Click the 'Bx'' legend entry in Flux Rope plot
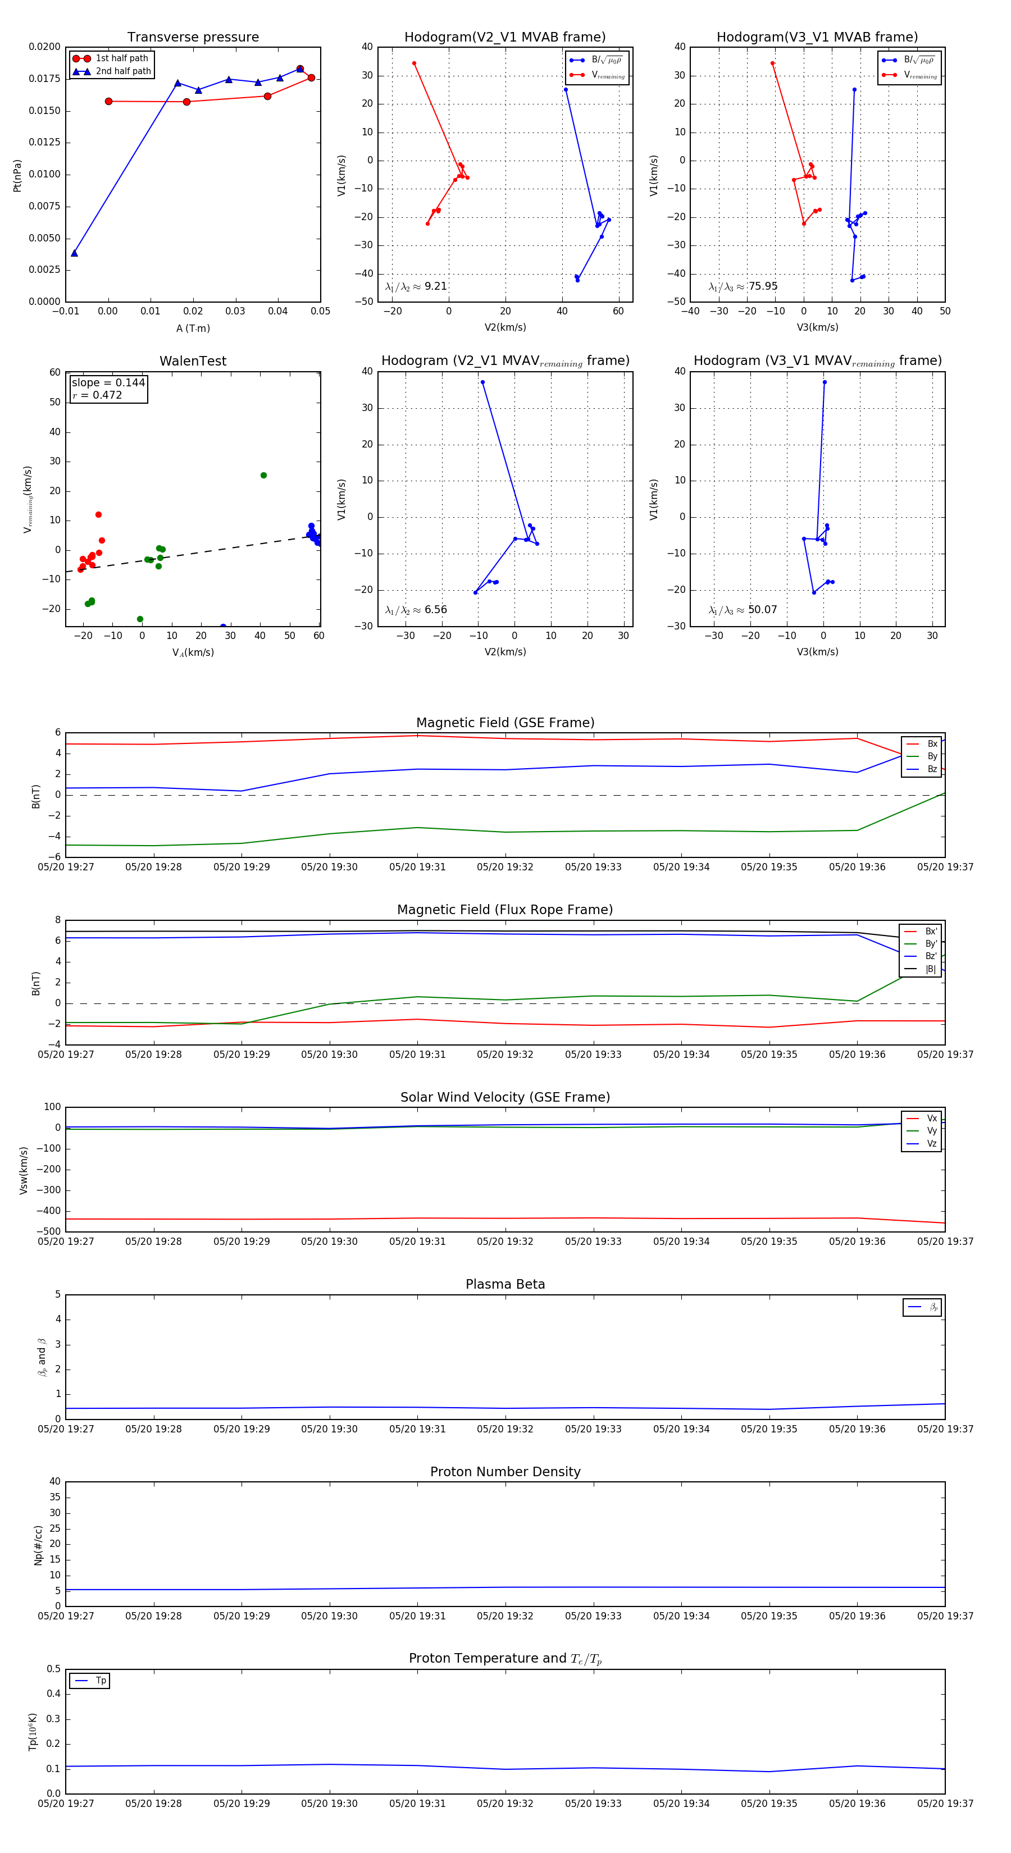 921,931
